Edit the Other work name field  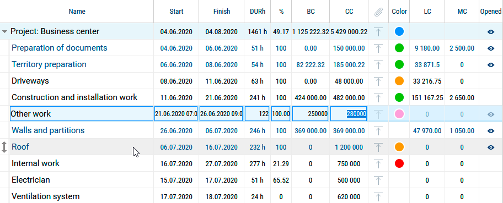(82, 114)
